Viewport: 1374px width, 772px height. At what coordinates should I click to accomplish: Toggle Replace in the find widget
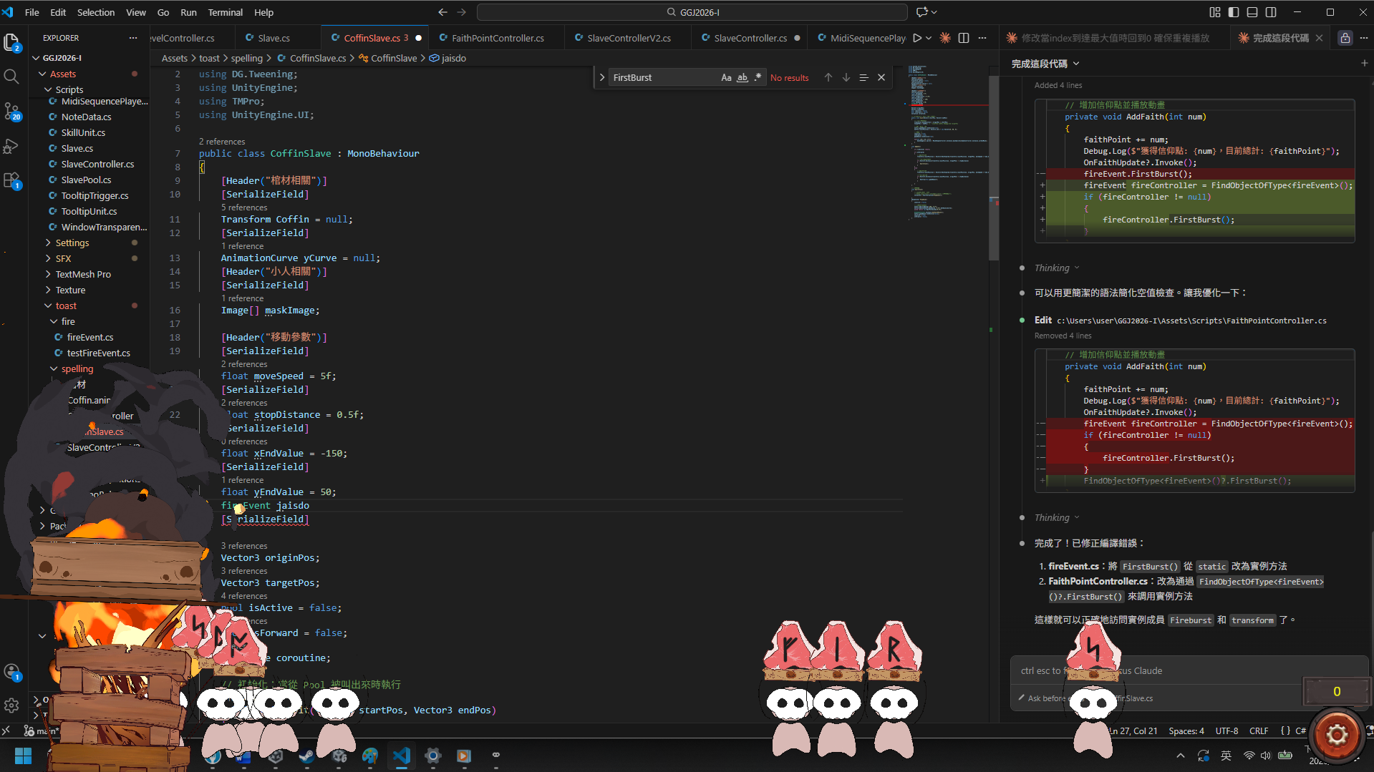click(x=602, y=77)
